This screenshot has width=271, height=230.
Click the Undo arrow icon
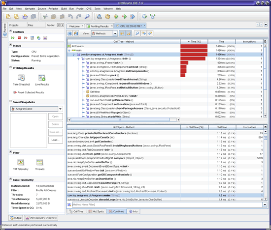point(70,16)
